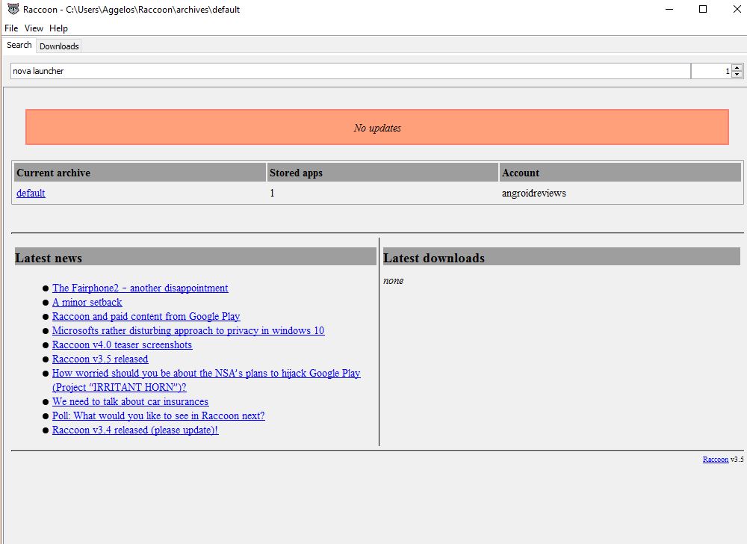Open Raccoon v4.0 teaser screenshots link
The image size is (747, 544).
pos(122,345)
